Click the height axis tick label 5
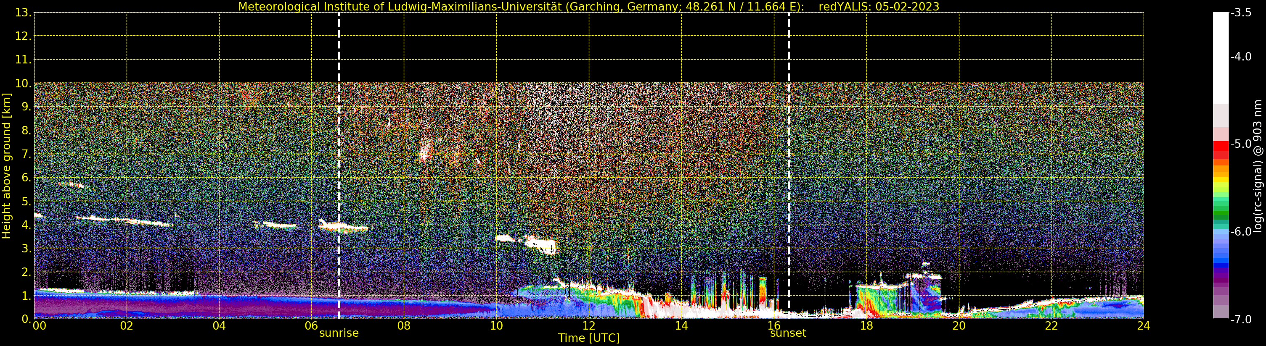This screenshot has width=1266, height=346. pyautogui.click(x=26, y=201)
